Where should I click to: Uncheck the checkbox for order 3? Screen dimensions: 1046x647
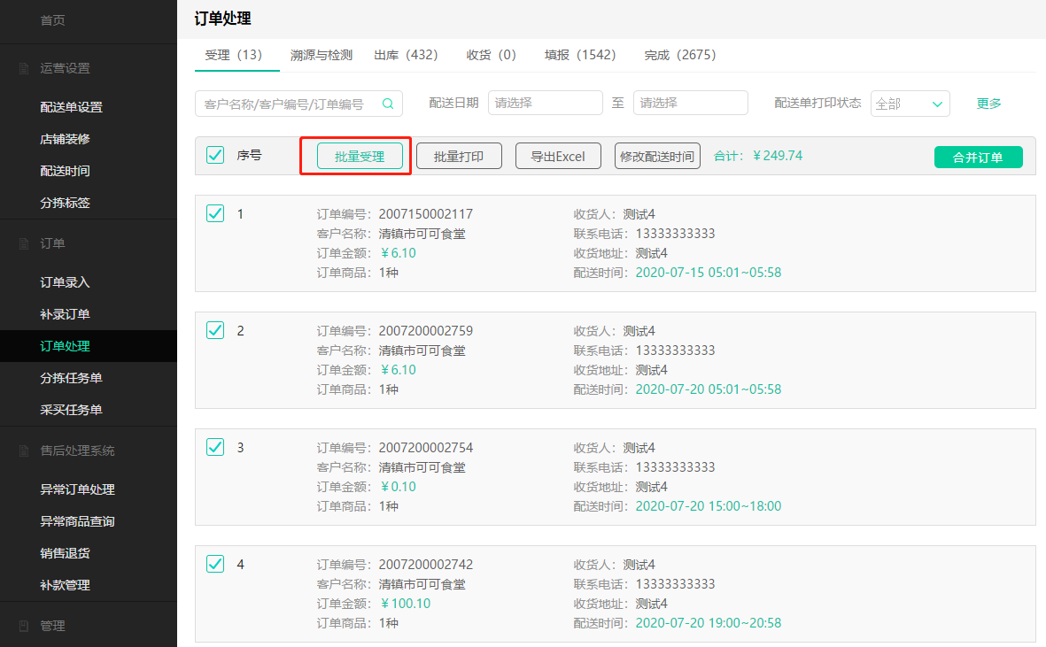[x=215, y=447]
